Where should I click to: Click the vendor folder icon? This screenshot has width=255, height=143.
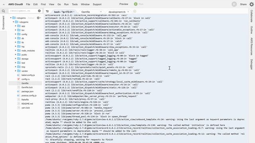[19, 71]
